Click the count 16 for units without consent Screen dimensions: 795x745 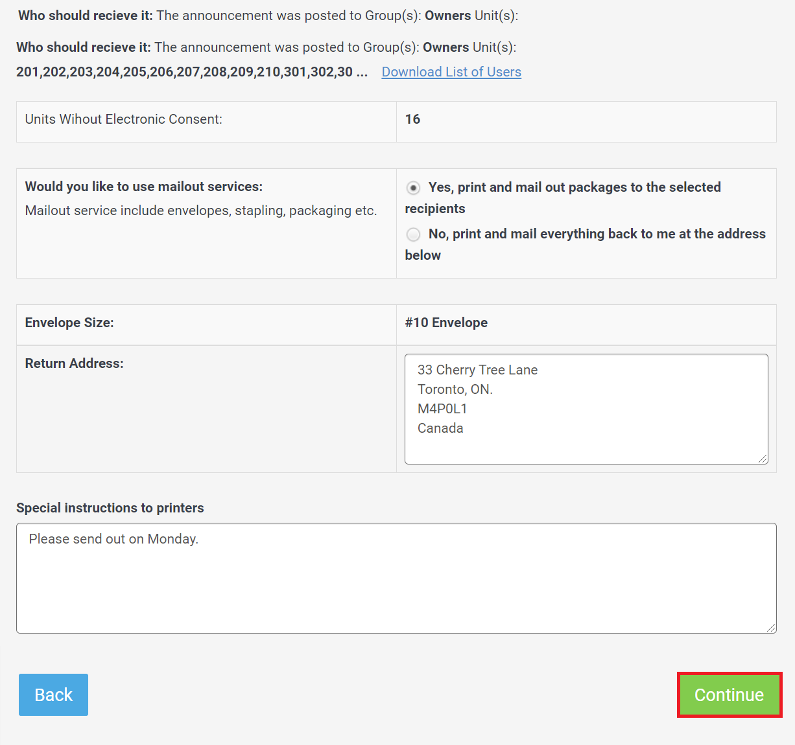[x=412, y=119]
